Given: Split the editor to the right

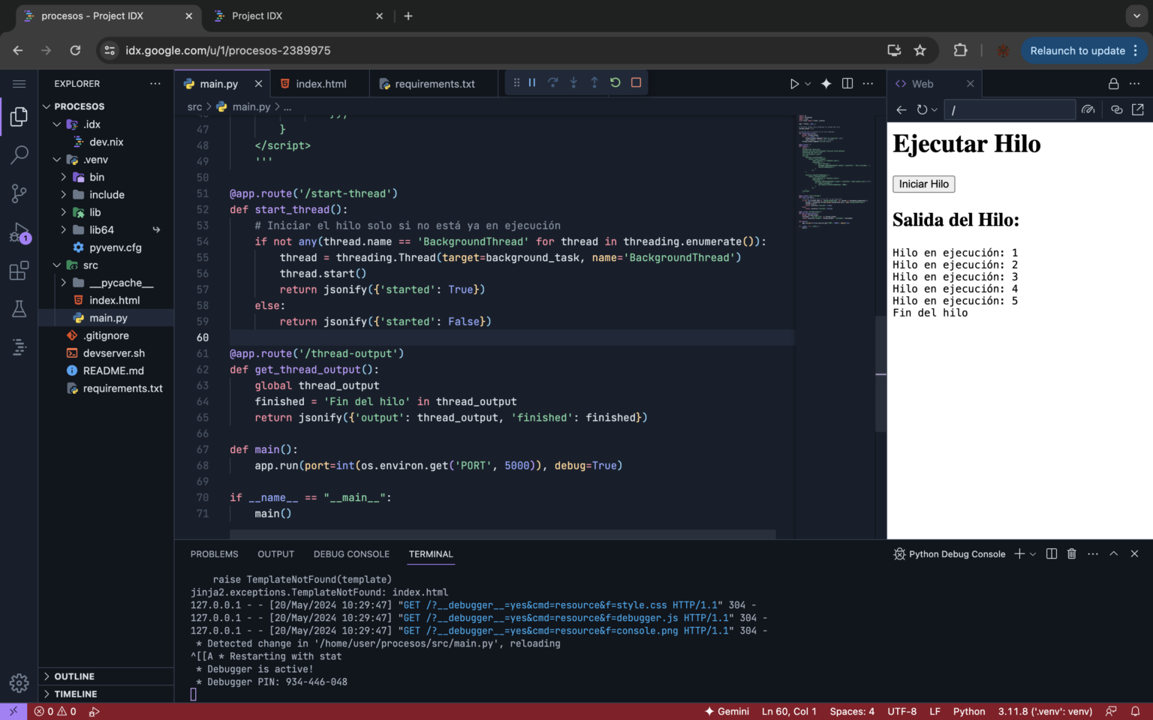Looking at the screenshot, I should [847, 84].
